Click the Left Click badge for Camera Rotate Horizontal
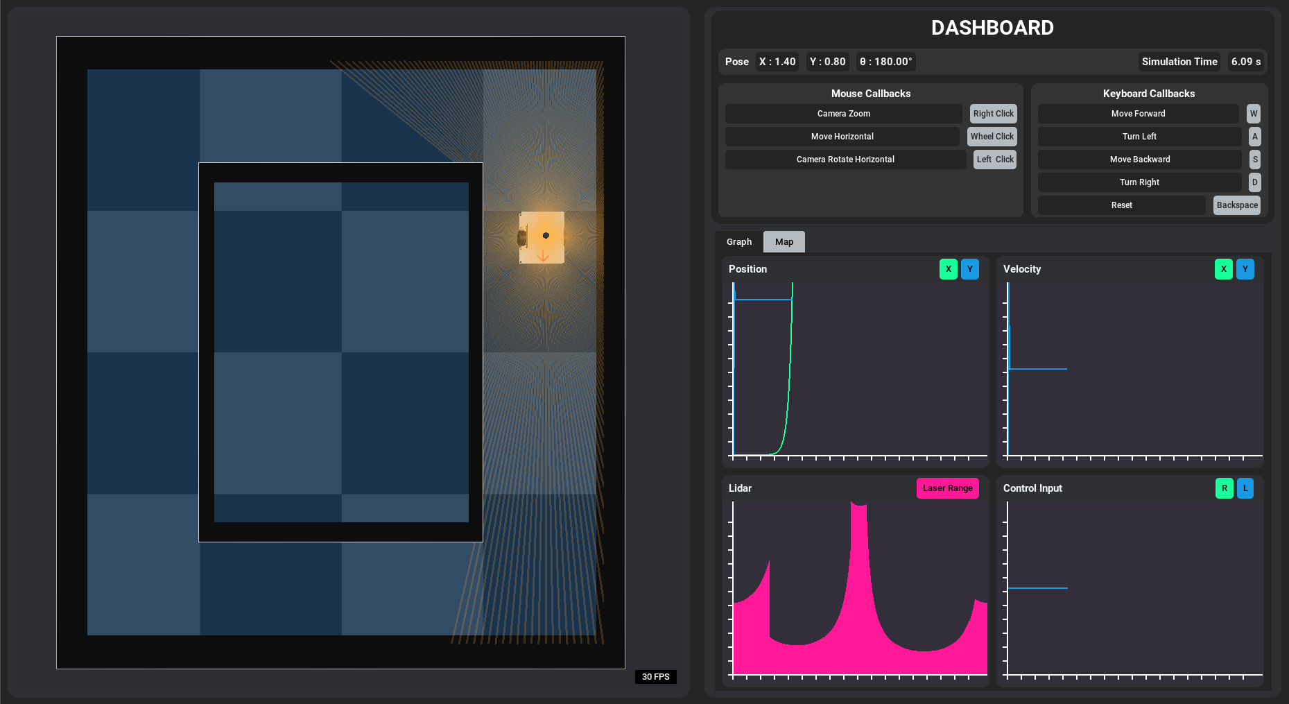The image size is (1289, 704). [x=995, y=160]
